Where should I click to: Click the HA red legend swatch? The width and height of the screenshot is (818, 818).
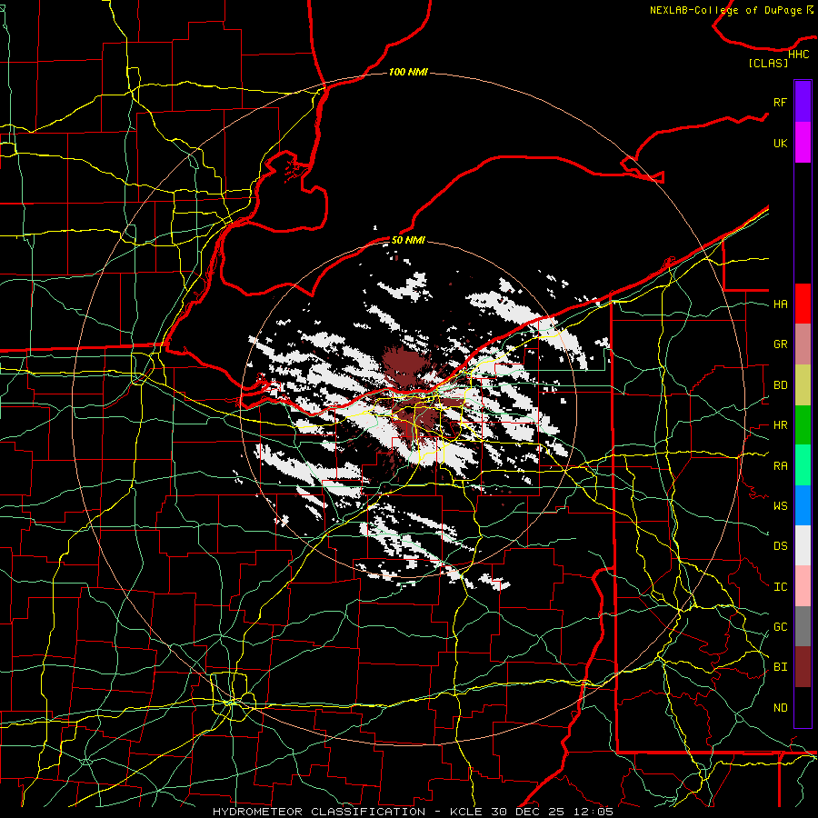click(803, 304)
